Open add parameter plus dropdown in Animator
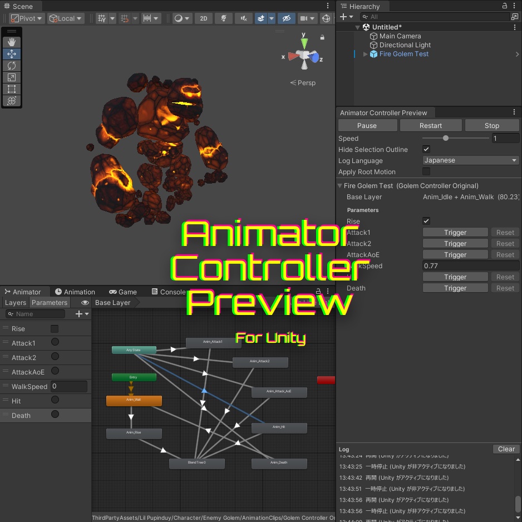The image size is (522, 522). (x=82, y=314)
